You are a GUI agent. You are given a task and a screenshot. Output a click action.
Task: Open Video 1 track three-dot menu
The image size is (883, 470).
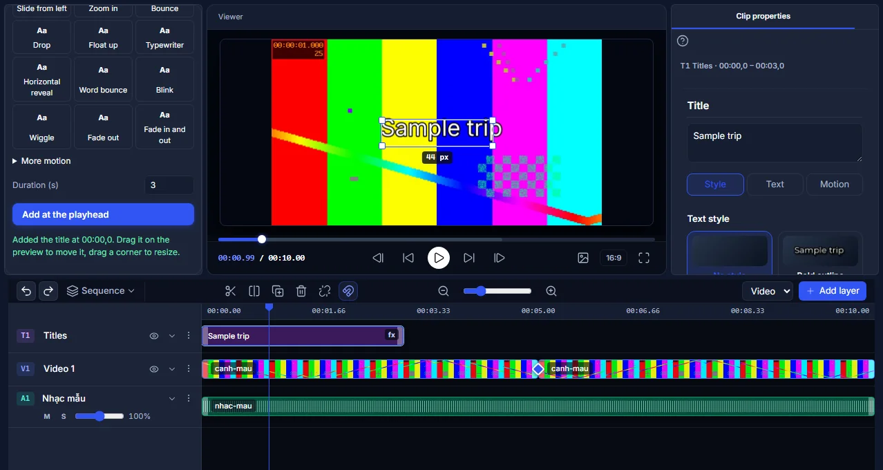point(189,369)
